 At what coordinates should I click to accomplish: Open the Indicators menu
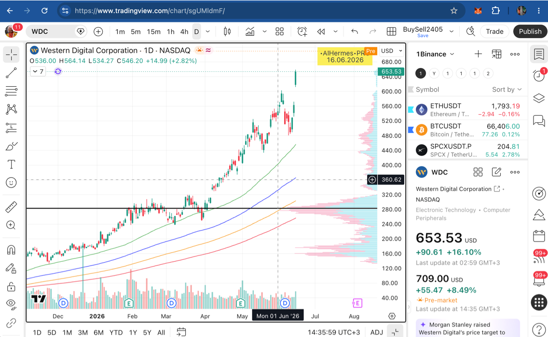click(250, 31)
